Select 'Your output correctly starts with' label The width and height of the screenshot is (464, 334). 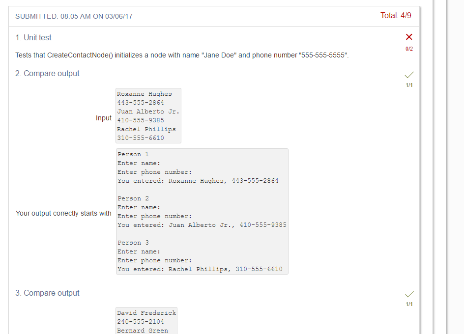tap(63, 213)
